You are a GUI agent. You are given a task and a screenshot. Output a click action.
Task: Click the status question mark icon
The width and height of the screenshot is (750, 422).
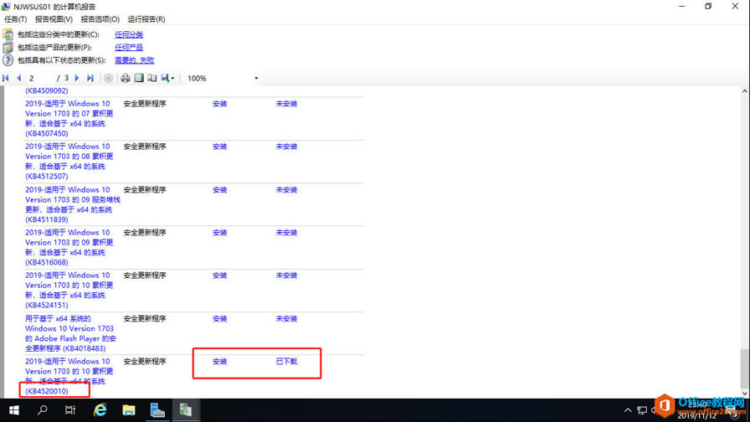8,60
